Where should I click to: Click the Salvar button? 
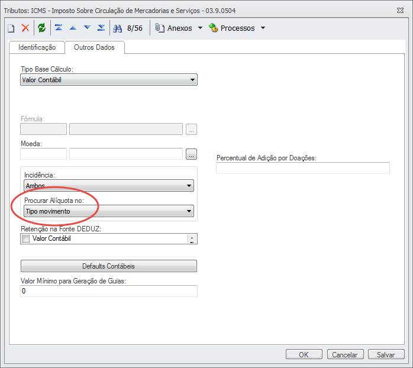(386, 354)
